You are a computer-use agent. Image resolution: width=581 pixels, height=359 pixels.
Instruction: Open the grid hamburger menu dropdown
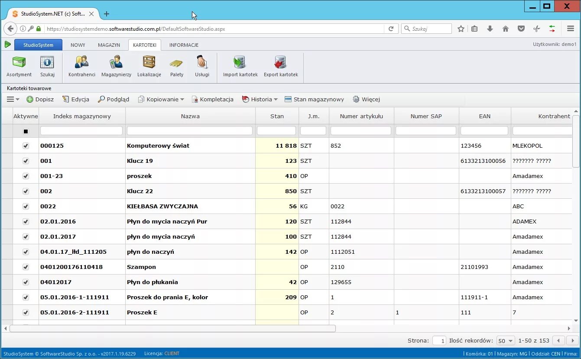pyautogui.click(x=13, y=99)
